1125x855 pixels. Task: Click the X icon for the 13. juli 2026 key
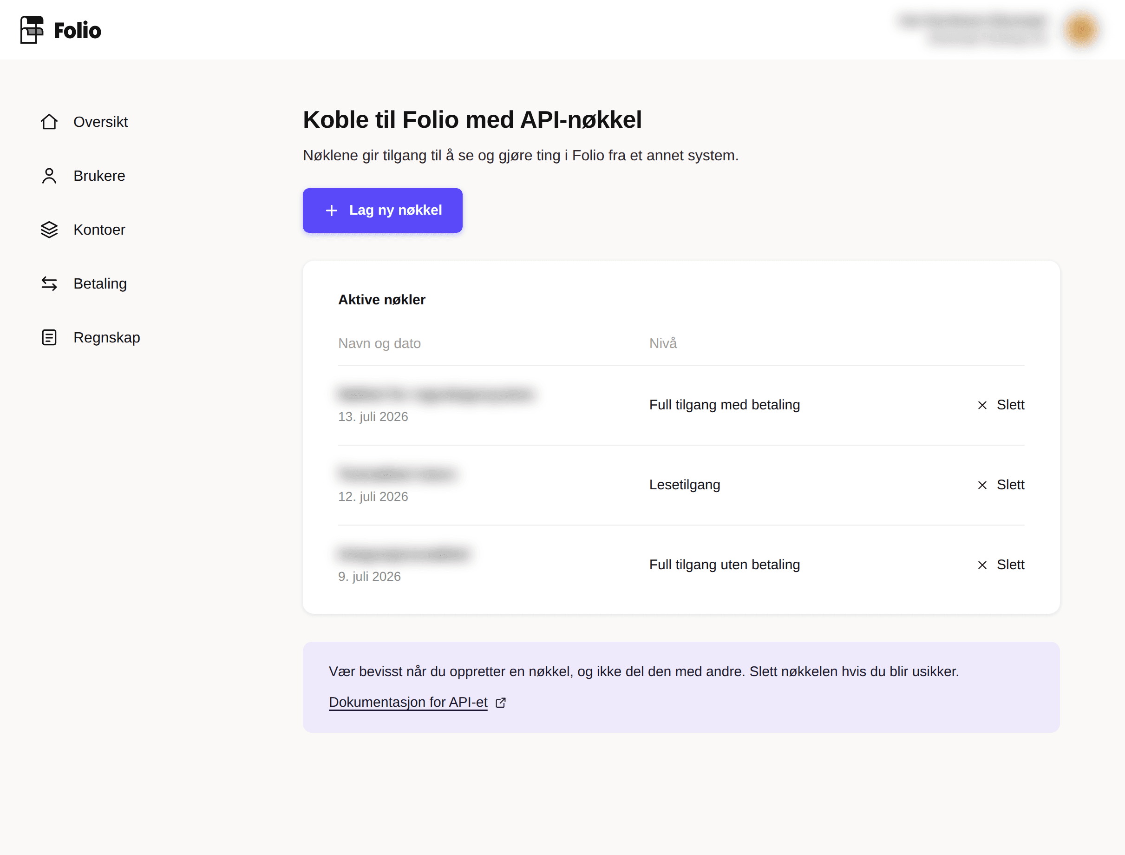(982, 405)
